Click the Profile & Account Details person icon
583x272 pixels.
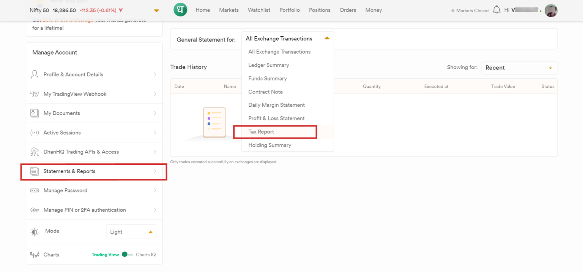click(35, 74)
